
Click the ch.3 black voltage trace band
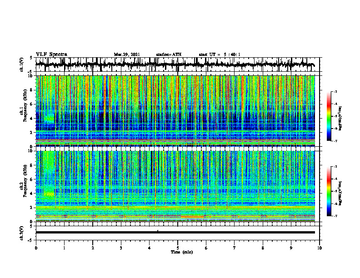click(175, 233)
